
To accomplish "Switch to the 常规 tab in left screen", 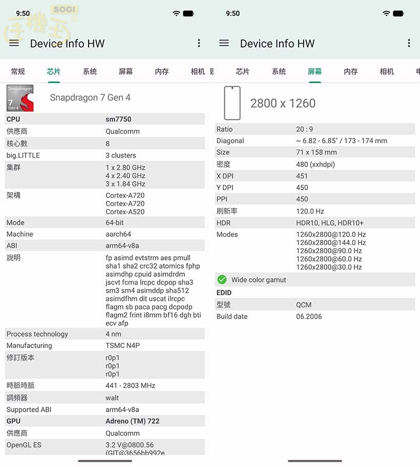I will [x=18, y=71].
